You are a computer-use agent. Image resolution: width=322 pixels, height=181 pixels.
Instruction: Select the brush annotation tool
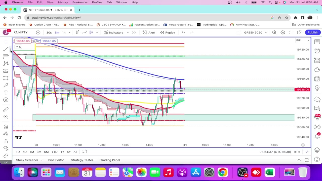[6, 85]
